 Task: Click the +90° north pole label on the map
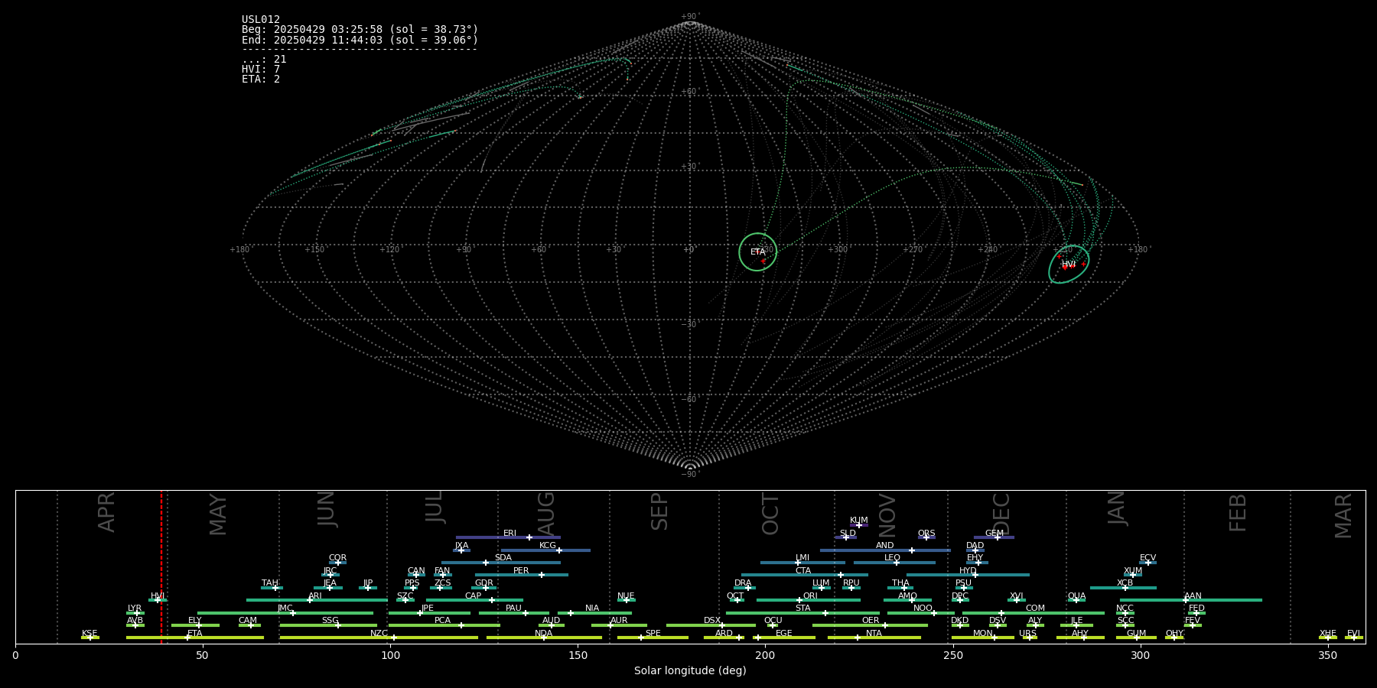tap(690, 16)
